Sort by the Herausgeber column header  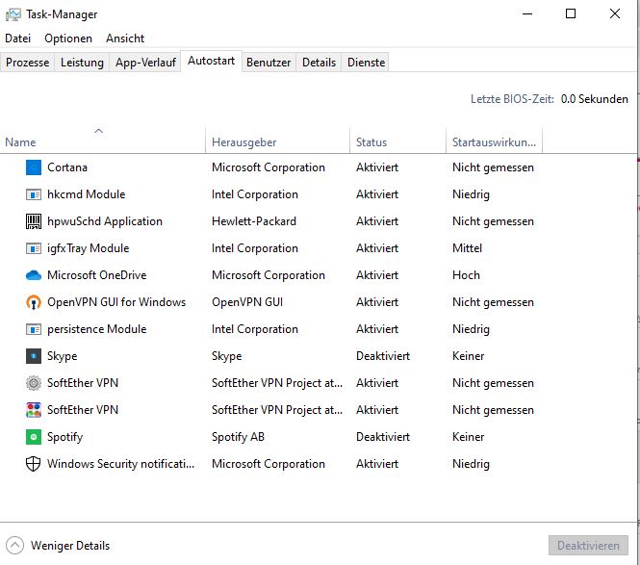[277, 141]
